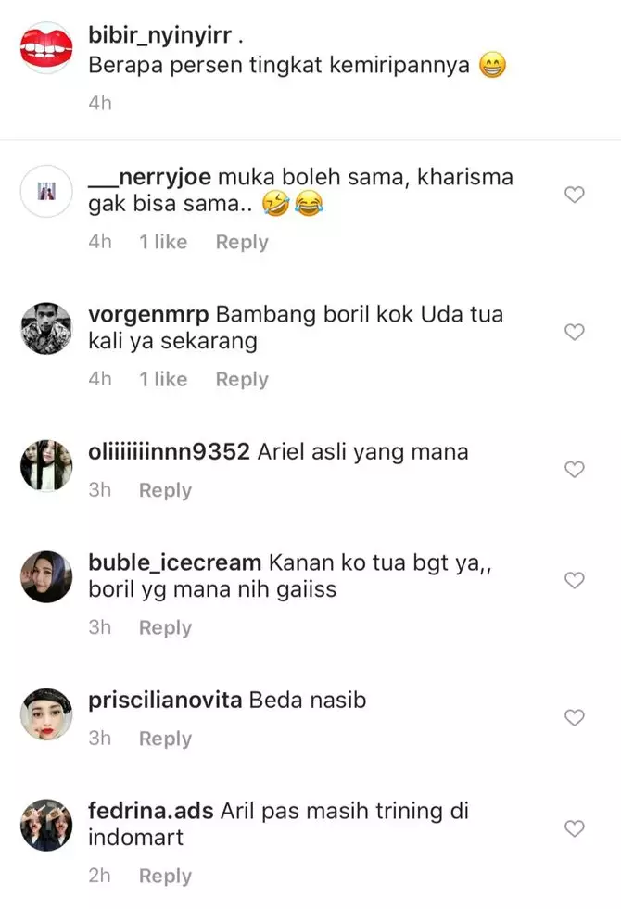Heart the buble_icecream comment
Screen dimensions: 621x909
(574, 580)
